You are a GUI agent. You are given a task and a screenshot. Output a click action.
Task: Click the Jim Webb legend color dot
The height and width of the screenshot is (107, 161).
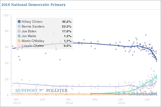click(x=19, y=36)
